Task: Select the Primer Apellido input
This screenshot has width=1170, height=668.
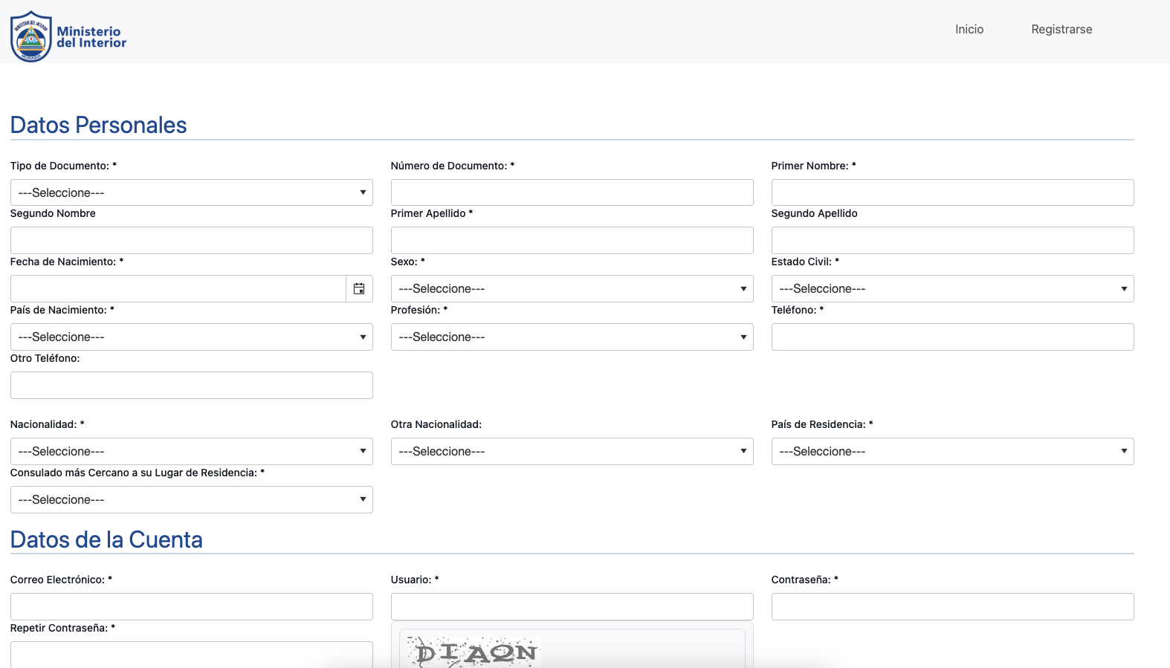Action: [572, 240]
